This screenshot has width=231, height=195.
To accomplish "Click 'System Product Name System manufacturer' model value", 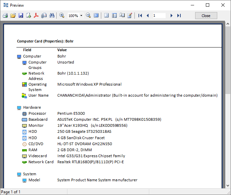I will pos(97,180).
